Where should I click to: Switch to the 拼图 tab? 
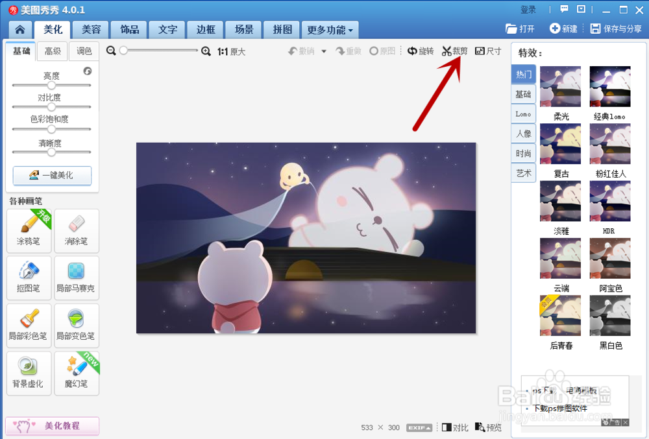(x=282, y=29)
